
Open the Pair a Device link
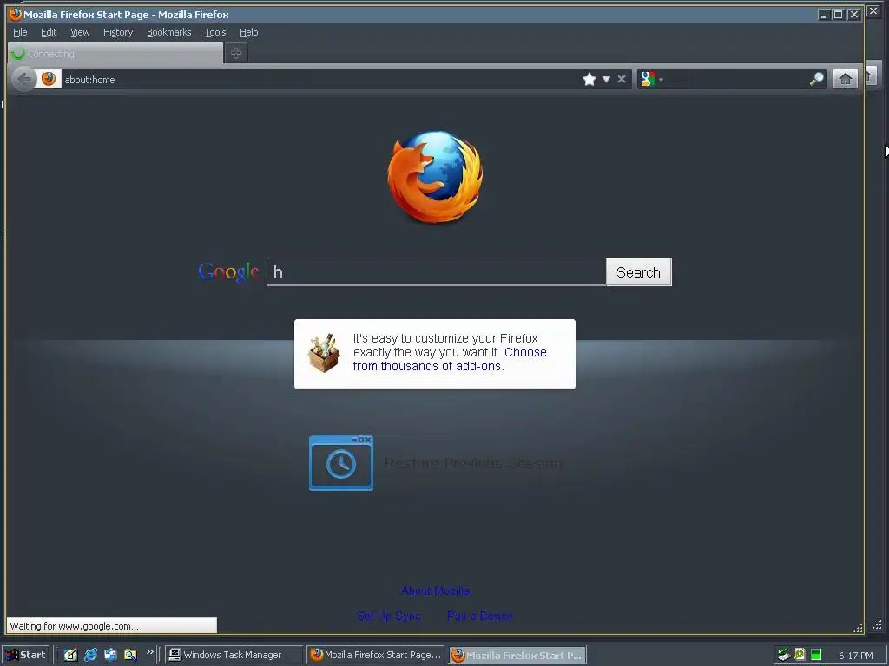[479, 616]
